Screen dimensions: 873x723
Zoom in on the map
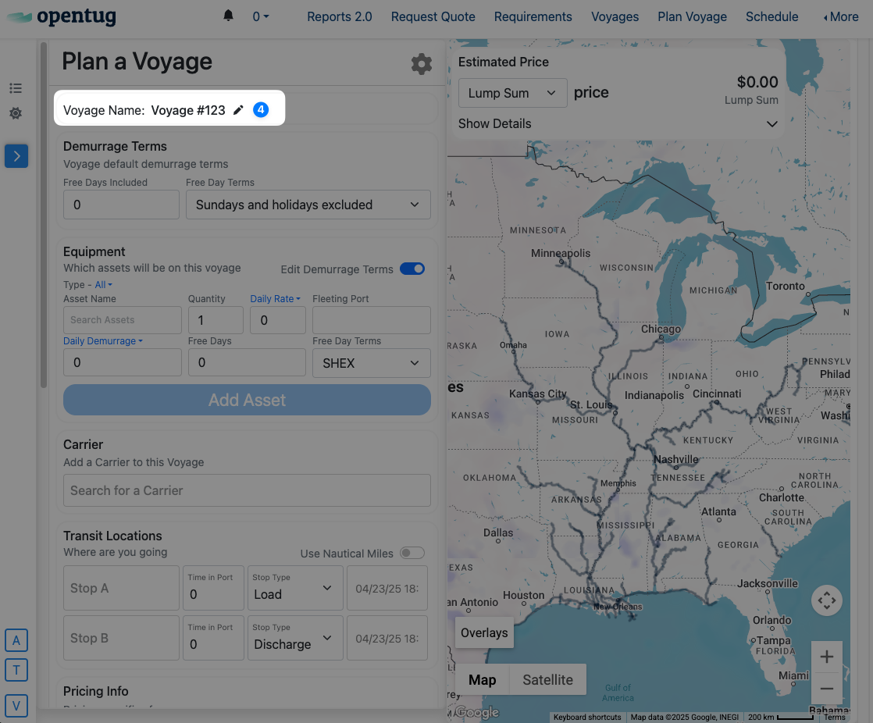(826, 657)
